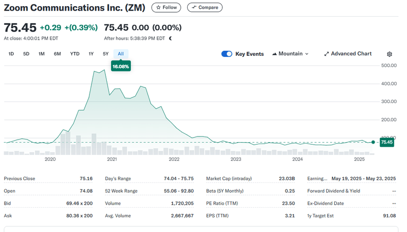This screenshot has height=232, width=407.
Task: Select the All time range
Action: pyautogui.click(x=121, y=54)
